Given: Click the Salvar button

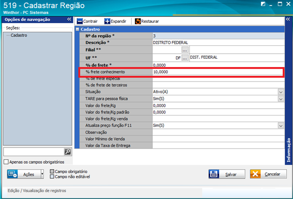Looking at the screenshot, I should click(x=227, y=174).
